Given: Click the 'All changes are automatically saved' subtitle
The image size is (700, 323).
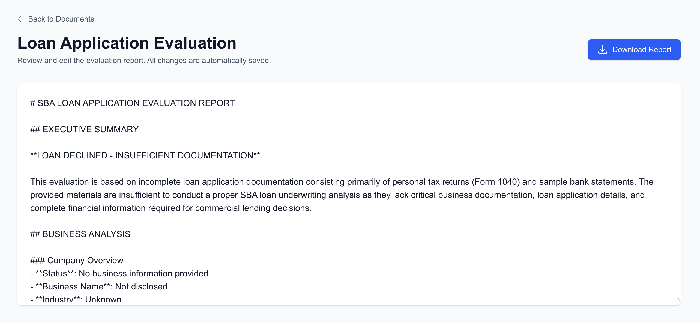Looking at the screenshot, I should 209,61.
